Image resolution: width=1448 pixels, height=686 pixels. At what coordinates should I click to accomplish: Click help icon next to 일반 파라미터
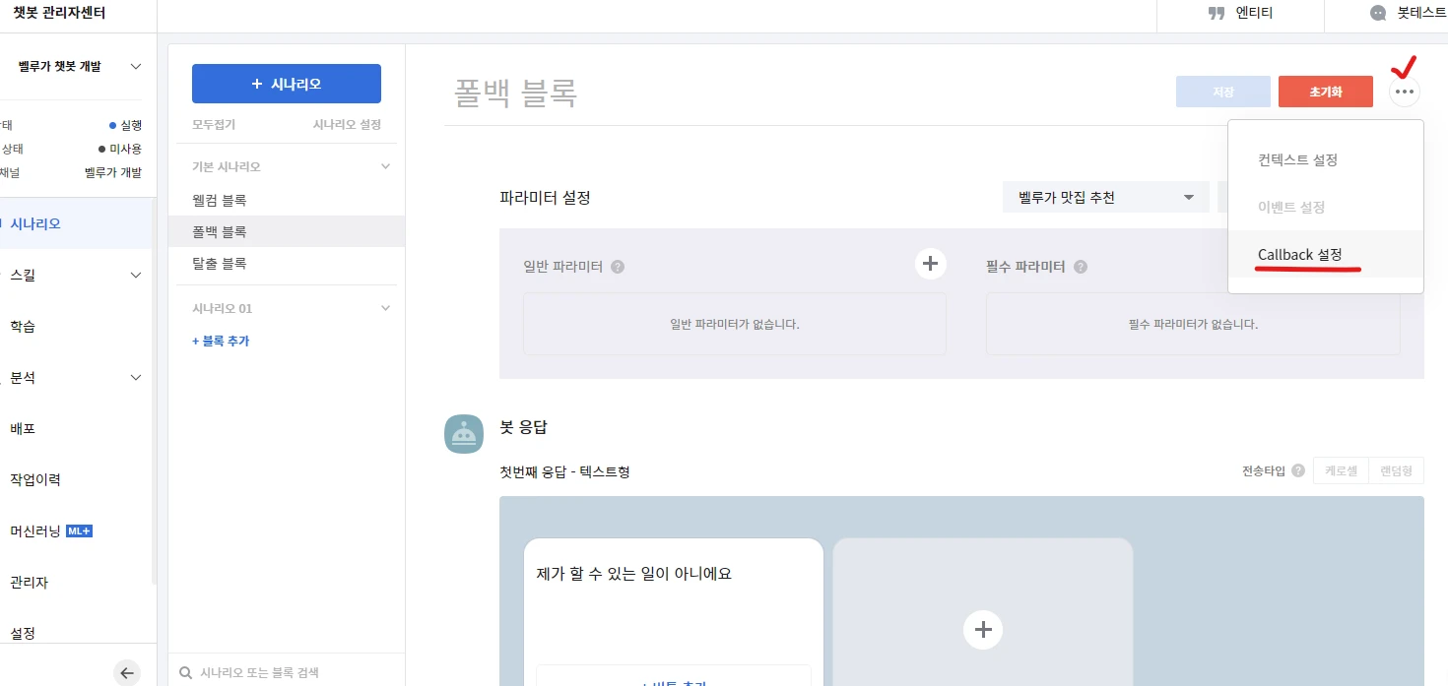click(618, 267)
